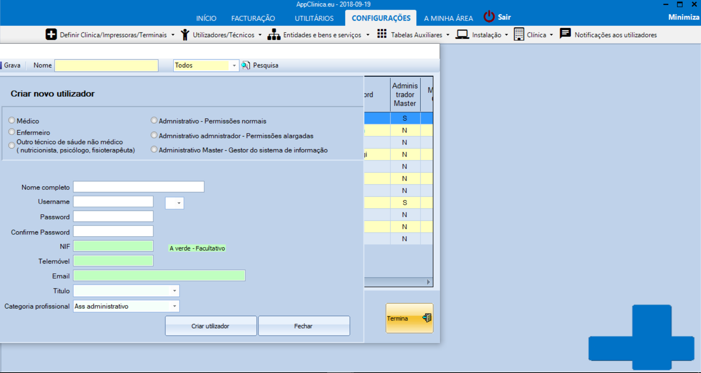This screenshot has width=701, height=373.
Task: Open the Titulo dropdown
Action: click(175, 291)
